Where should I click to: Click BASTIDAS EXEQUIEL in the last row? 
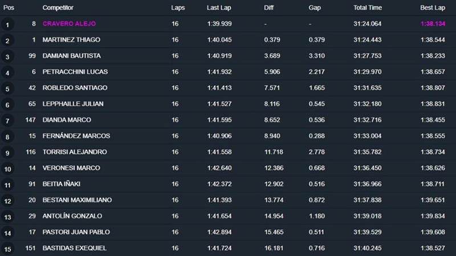(75, 248)
